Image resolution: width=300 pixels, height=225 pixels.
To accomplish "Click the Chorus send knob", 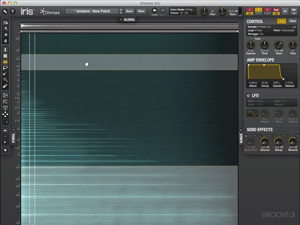I will click(265, 142).
